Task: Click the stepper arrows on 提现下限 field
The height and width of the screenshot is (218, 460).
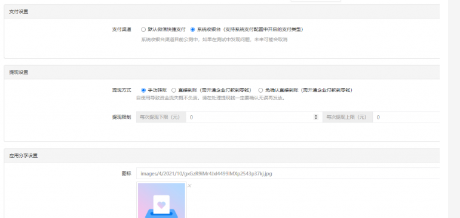Action: 316,117
